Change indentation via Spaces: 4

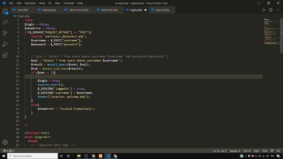(235, 151)
